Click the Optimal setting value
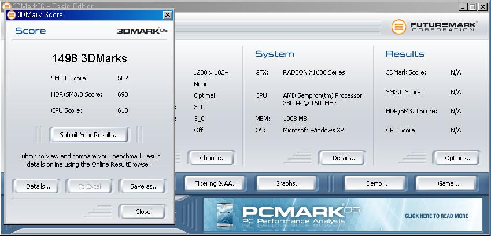 [x=204, y=95]
